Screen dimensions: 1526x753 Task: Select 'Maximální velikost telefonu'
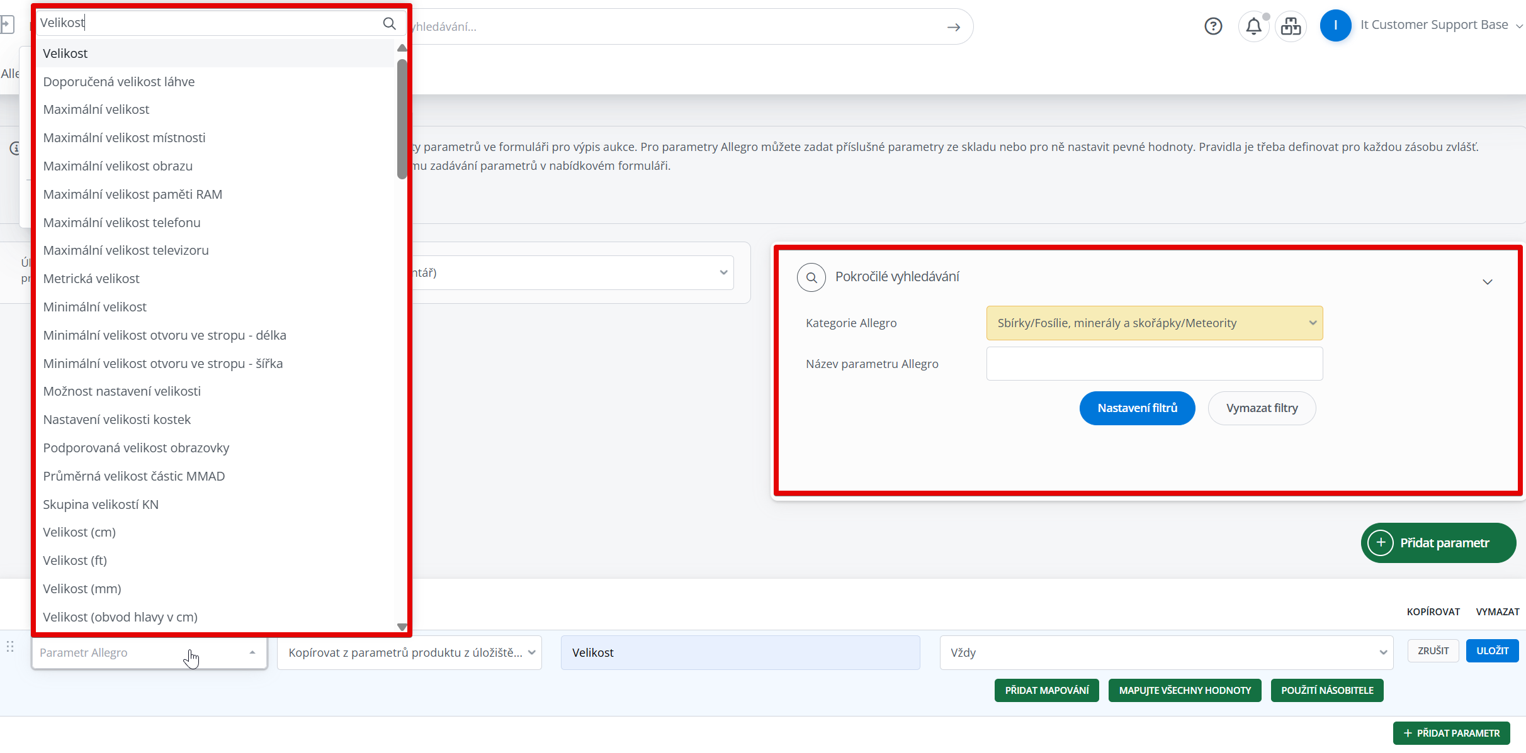pos(215,223)
